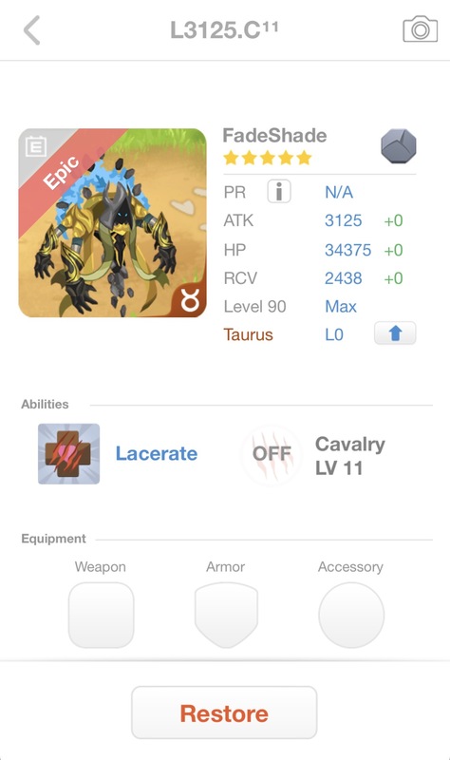Tap the camera screenshot icon
The image size is (450, 760).
pyautogui.click(x=420, y=29)
